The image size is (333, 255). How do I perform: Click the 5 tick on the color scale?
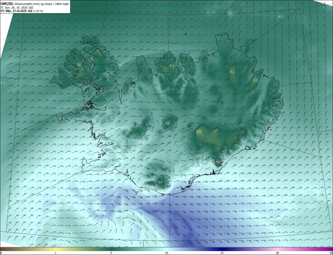click(111, 253)
